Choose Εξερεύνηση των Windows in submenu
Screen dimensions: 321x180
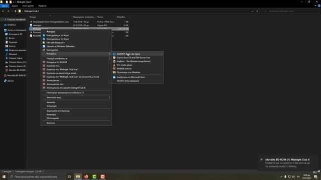coord(137,72)
